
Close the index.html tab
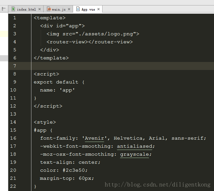(x=40, y=9)
